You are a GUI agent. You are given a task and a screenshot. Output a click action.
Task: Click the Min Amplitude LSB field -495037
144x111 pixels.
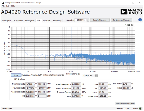click(x=42, y=88)
